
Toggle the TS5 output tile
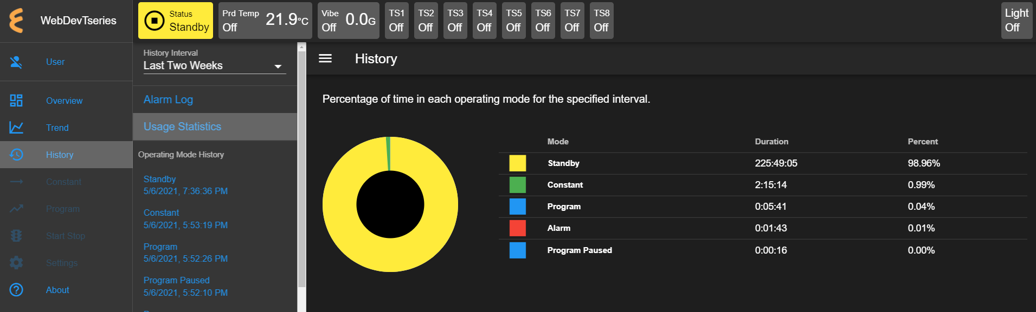pyautogui.click(x=514, y=21)
